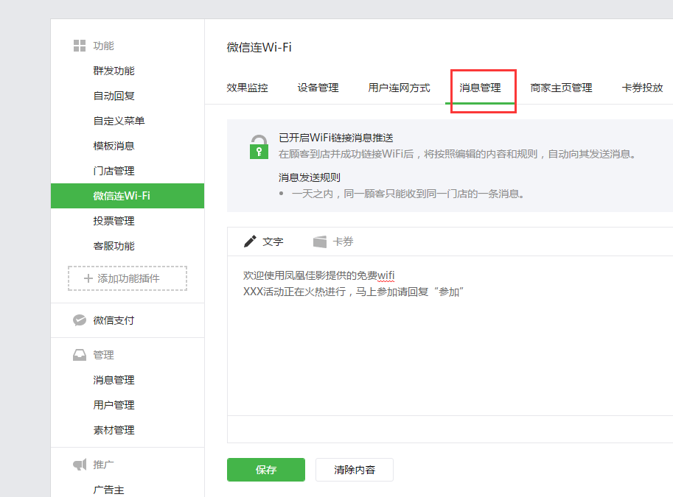Switch to the 卡券投放 tab

click(x=642, y=88)
